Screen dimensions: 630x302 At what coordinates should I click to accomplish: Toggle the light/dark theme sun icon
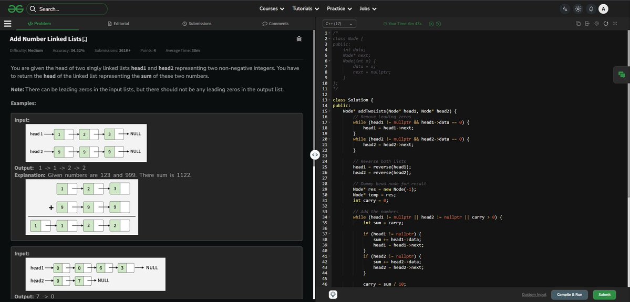click(x=578, y=9)
